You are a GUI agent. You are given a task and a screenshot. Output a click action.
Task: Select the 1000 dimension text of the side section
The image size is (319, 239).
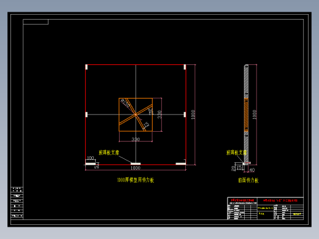[x=255, y=115]
